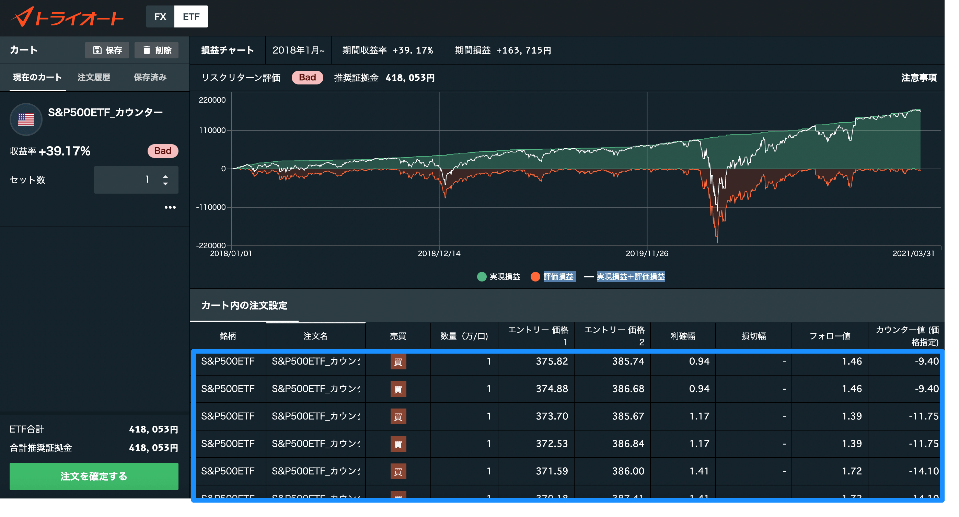Open the three-dot menu in the cart item
This screenshot has height=517, width=959.
tap(170, 207)
